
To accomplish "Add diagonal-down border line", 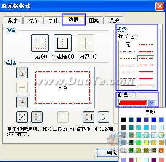I will 103,117.
